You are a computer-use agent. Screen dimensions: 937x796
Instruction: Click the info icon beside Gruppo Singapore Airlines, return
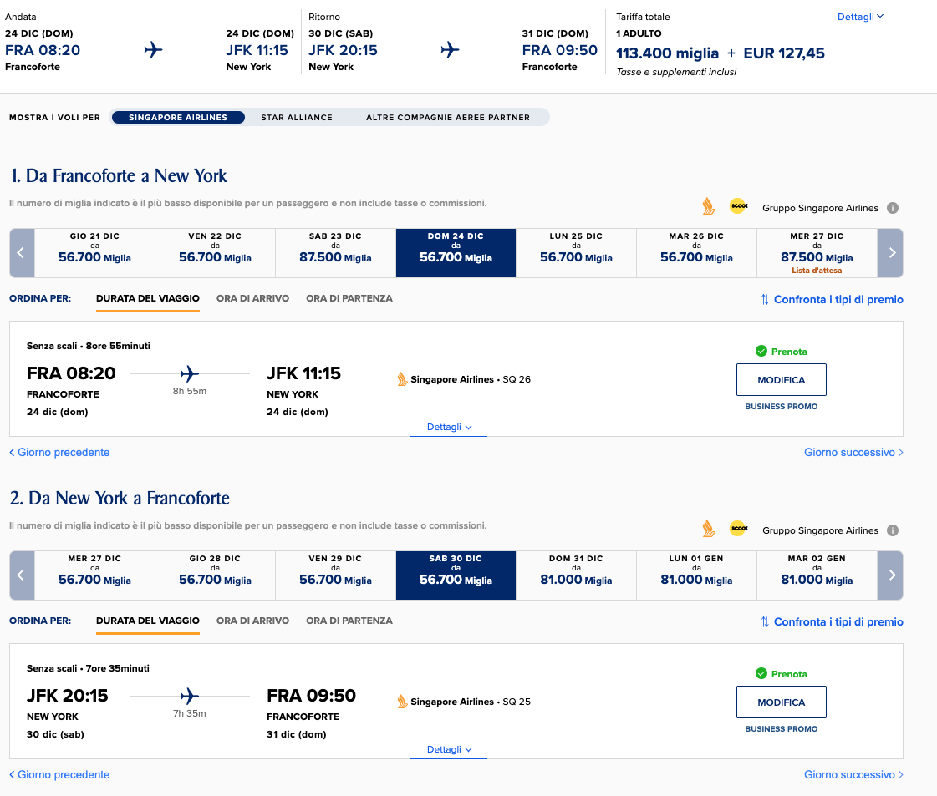(892, 530)
